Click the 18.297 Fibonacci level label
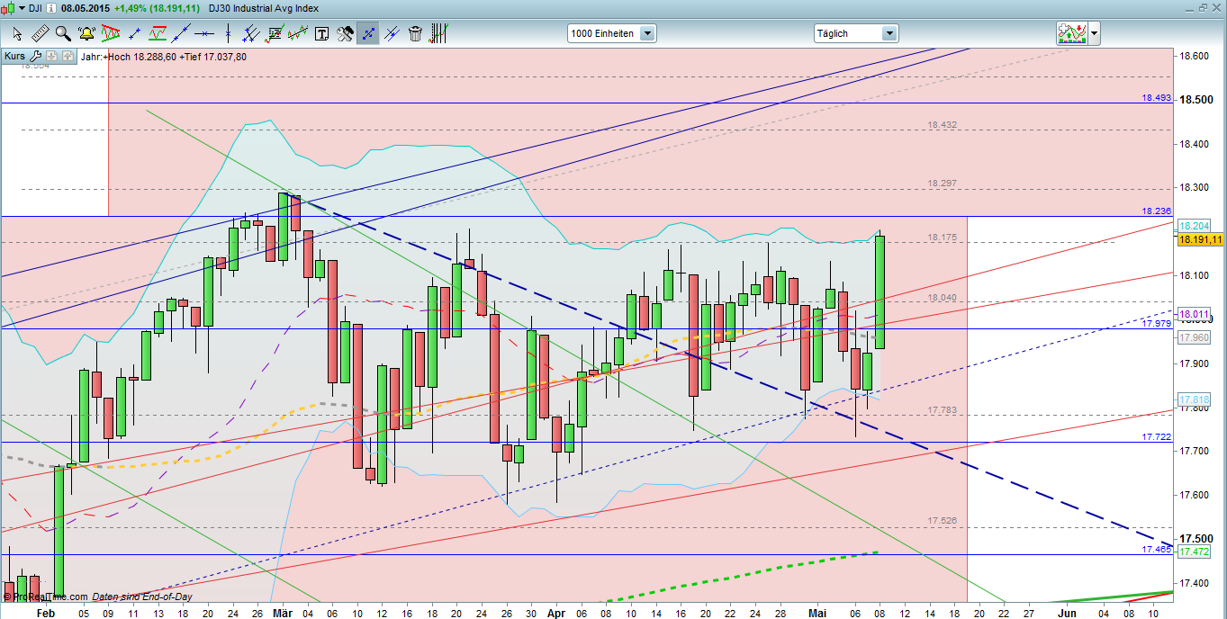Image resolution: width=1227 pixels, height=619 pixels. click(942, 183)
